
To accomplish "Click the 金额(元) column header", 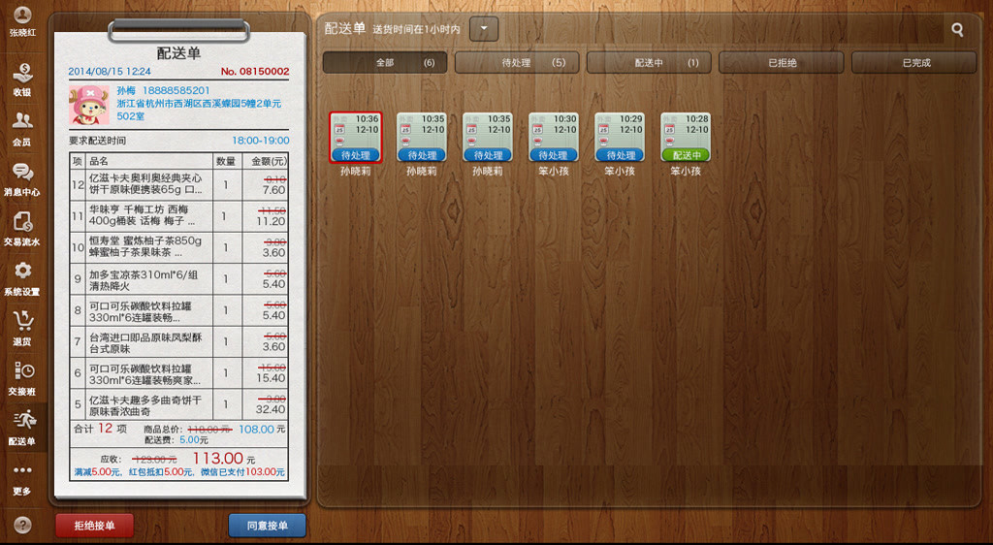I will [270, 161].
